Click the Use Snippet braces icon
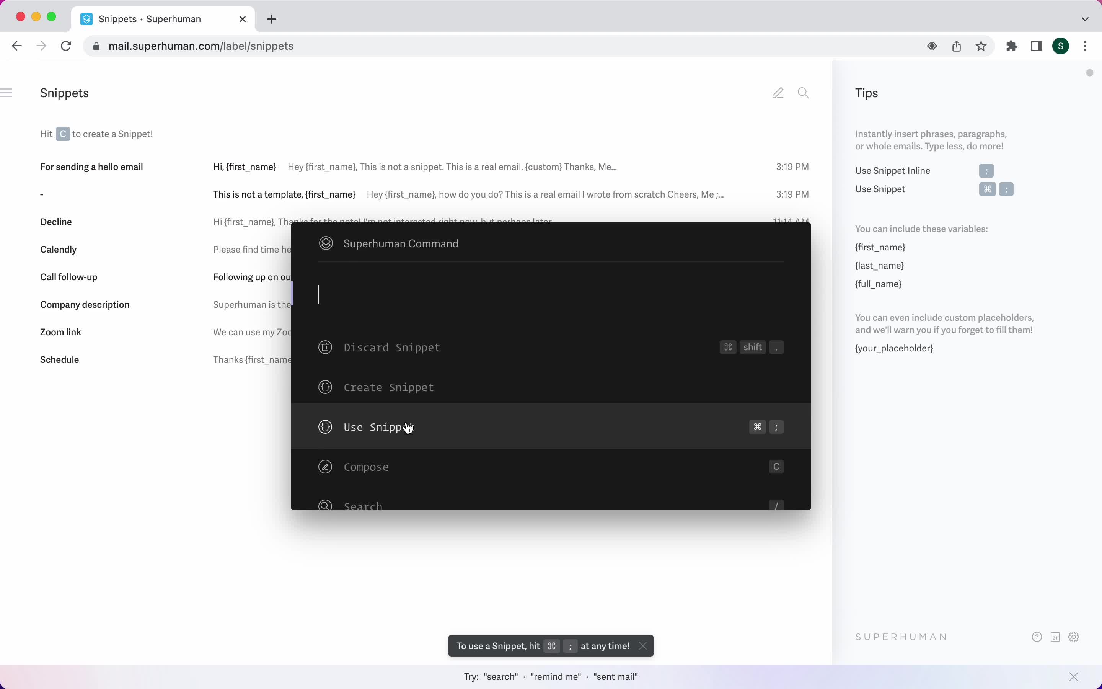Screen dimensions: 1102x689 [325, 427]
